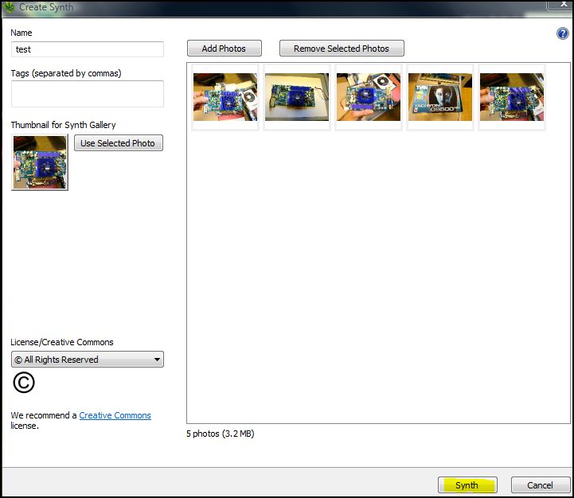Click the Create Synth title bar icon

[x=9, y=7]
